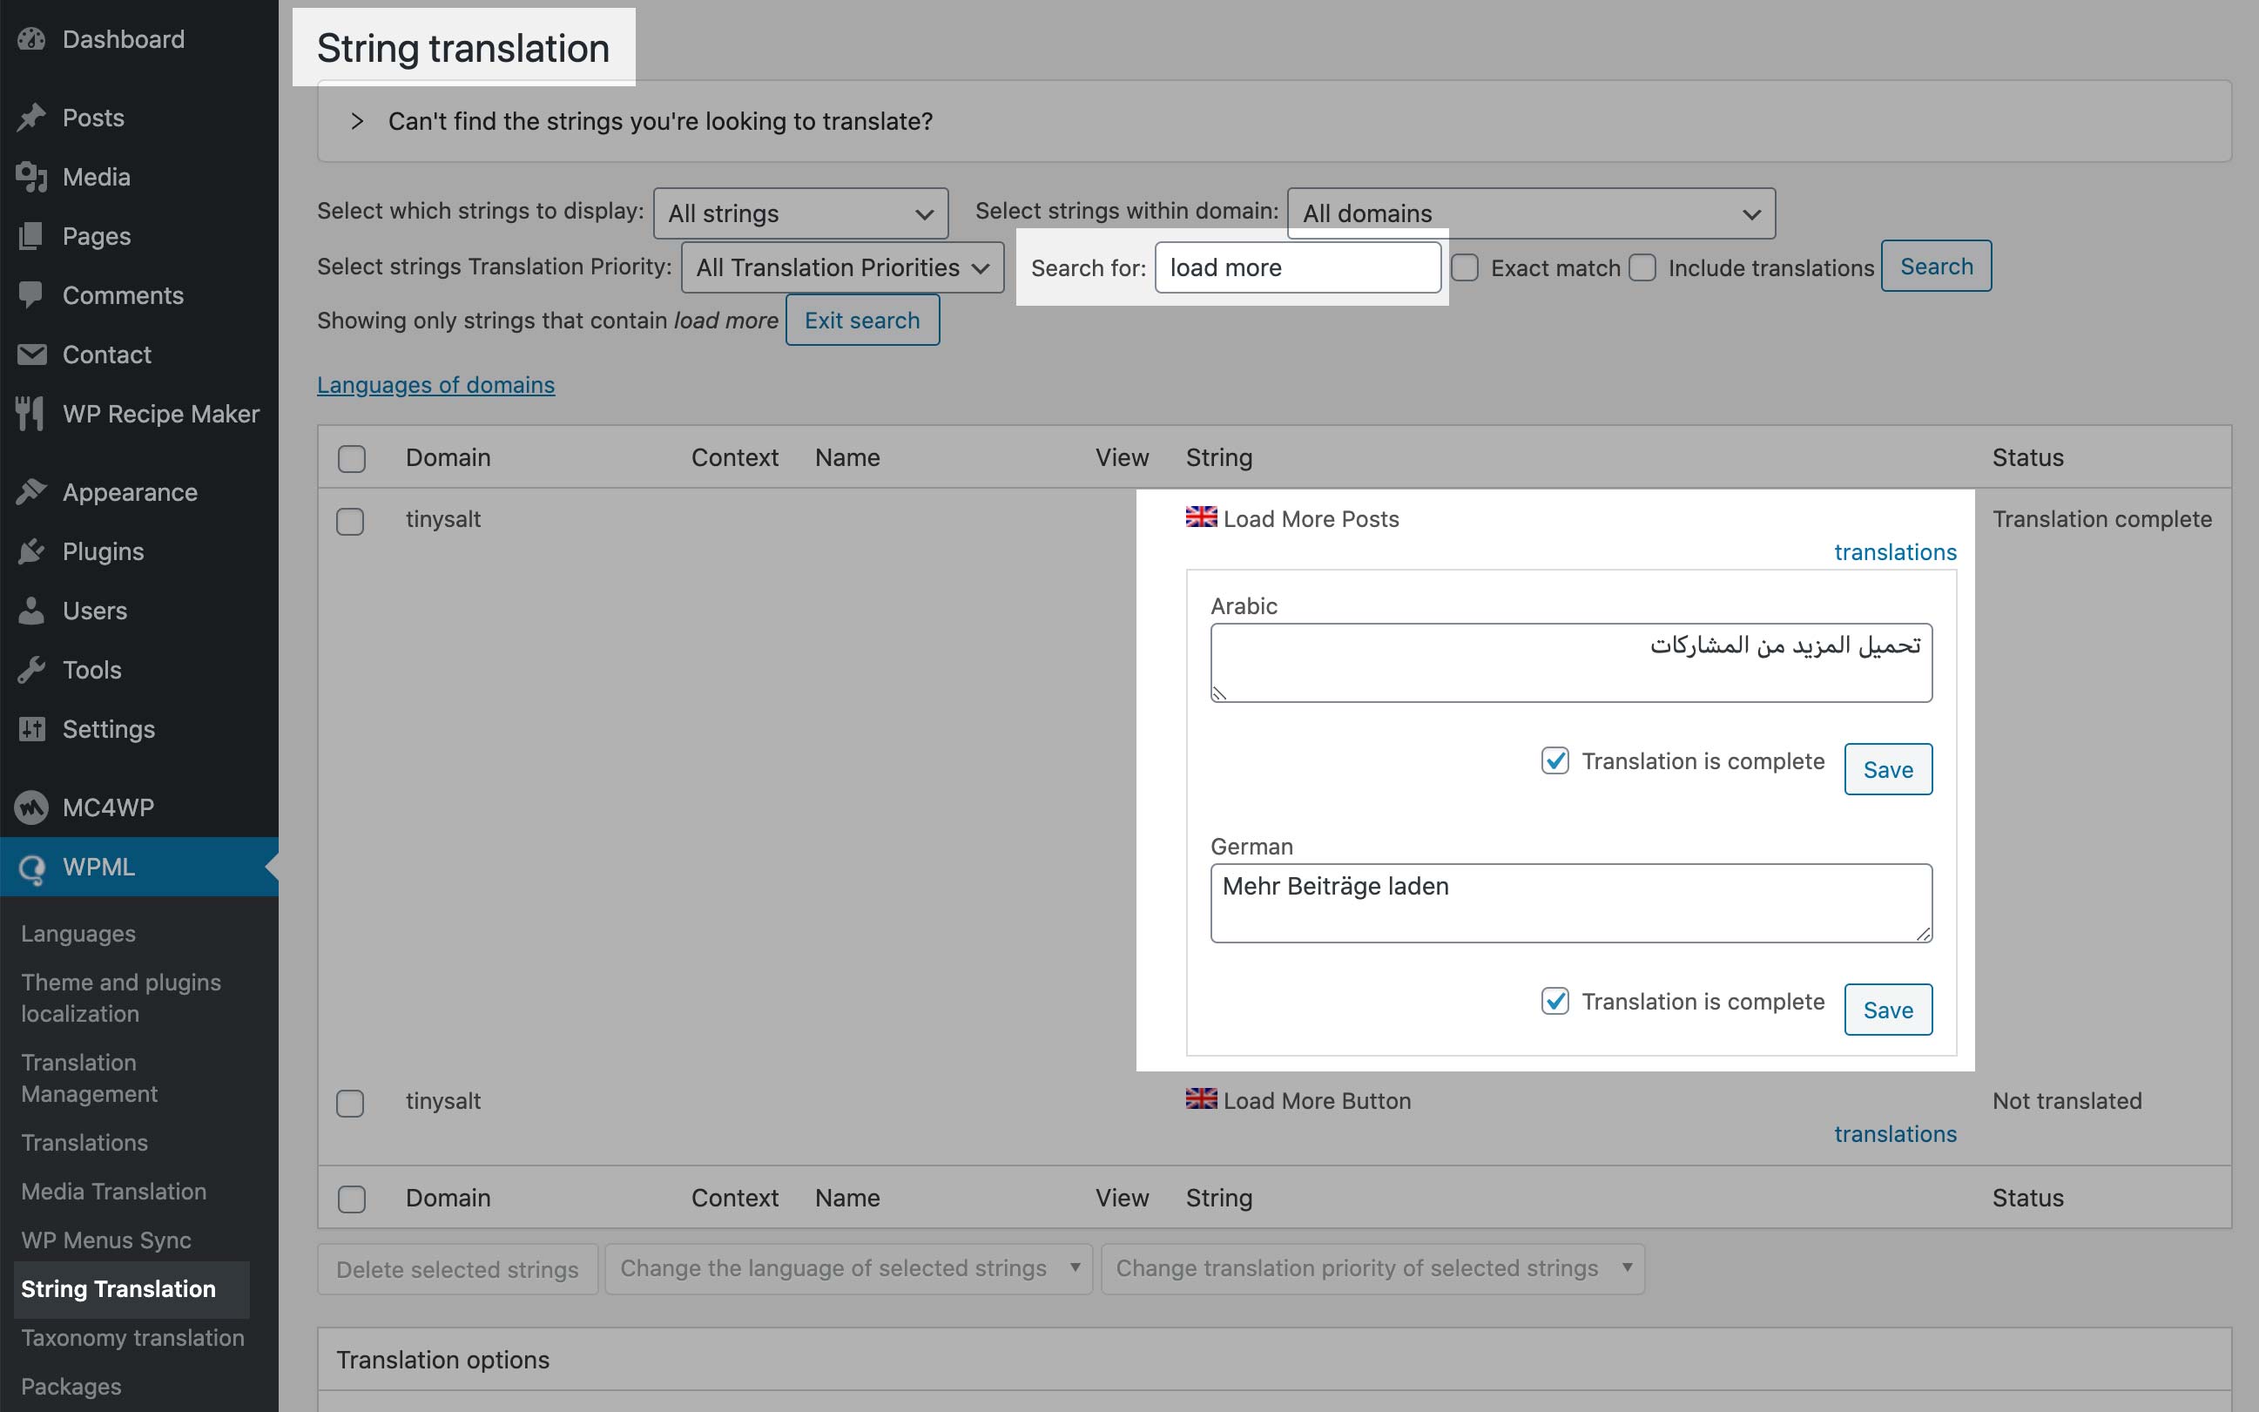Uncheck Translation is complete for Arabic
Viewport: 2259px width, 1412px height.
coord(1554,761)
